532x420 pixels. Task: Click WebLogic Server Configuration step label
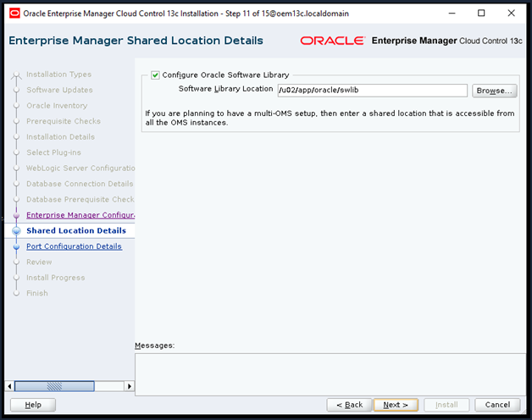[x=80, y=168]
